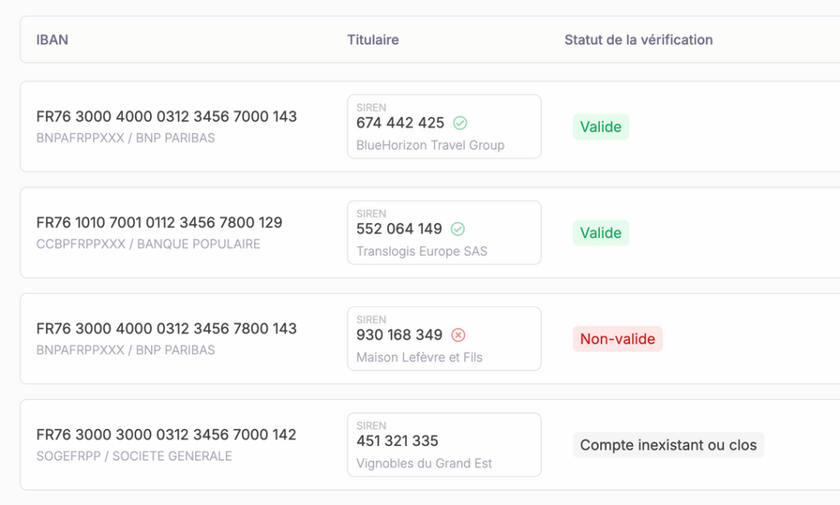Open the Vignobles du Grand Est holder card

[x=444, y=444]
